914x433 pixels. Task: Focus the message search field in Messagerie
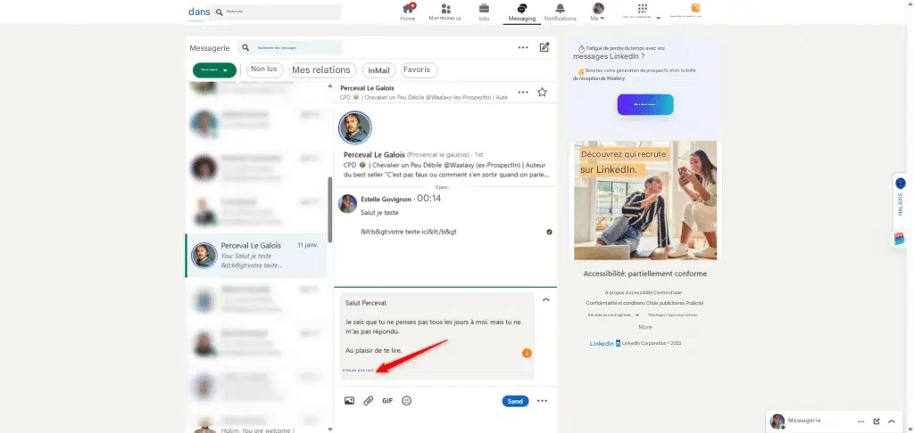(290, 48)
